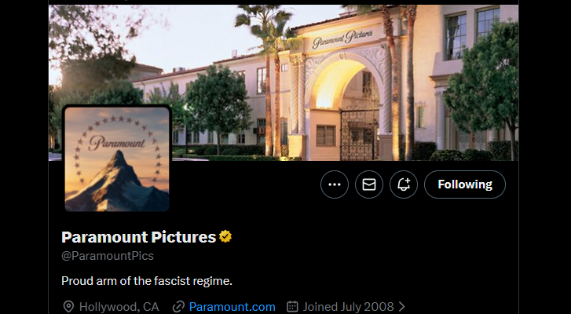
Task: Click the gold verified badge
Action: 225,237
